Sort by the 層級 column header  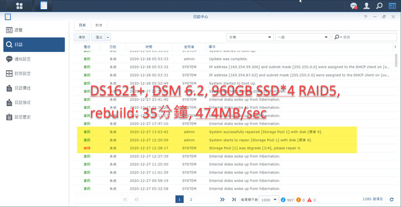tap(87, 47)
